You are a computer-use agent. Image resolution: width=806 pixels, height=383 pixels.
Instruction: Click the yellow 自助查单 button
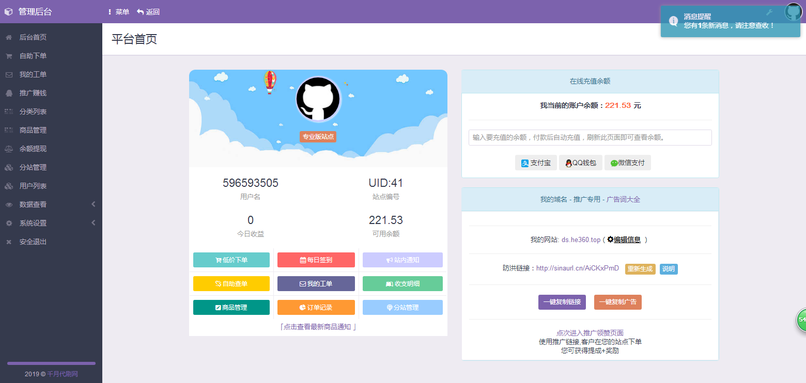pyautogui.click(x=231, y=283)
